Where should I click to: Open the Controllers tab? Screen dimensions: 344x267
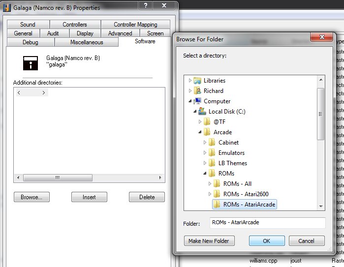pos(75,24)
